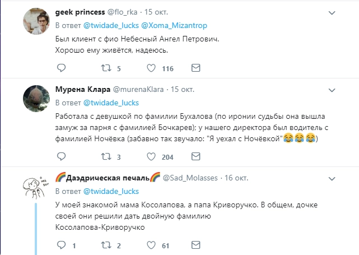The height and width of the screenshot is (255, 359).
Task: Open the 15 окт. timestamp on Мурена Клара's tweet
Action: 182,90
